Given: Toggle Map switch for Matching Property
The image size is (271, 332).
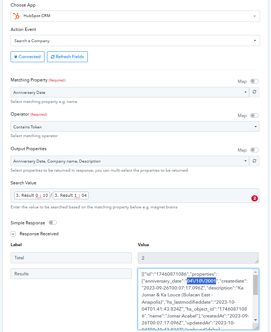Looking at the screenshot, I should (x=254, y=81).
